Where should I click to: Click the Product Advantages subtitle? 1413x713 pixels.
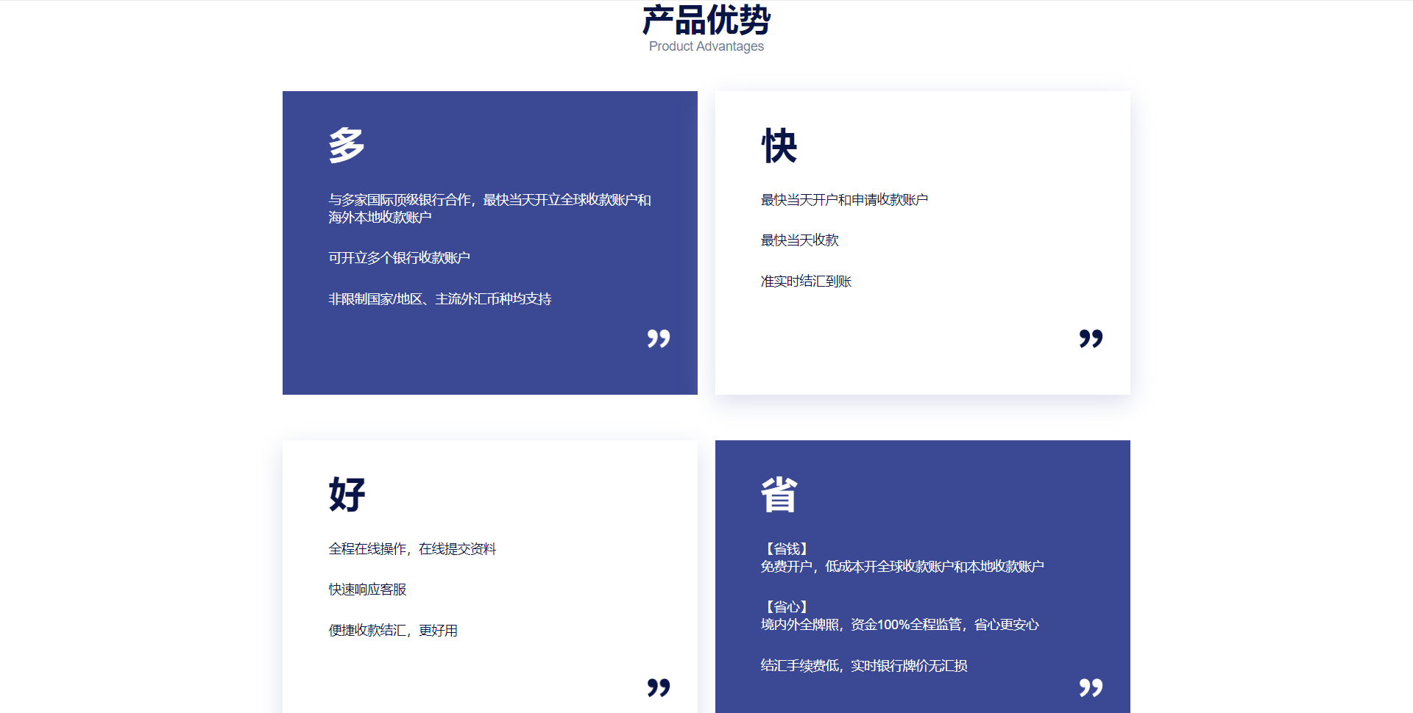(x=706, y=46)
